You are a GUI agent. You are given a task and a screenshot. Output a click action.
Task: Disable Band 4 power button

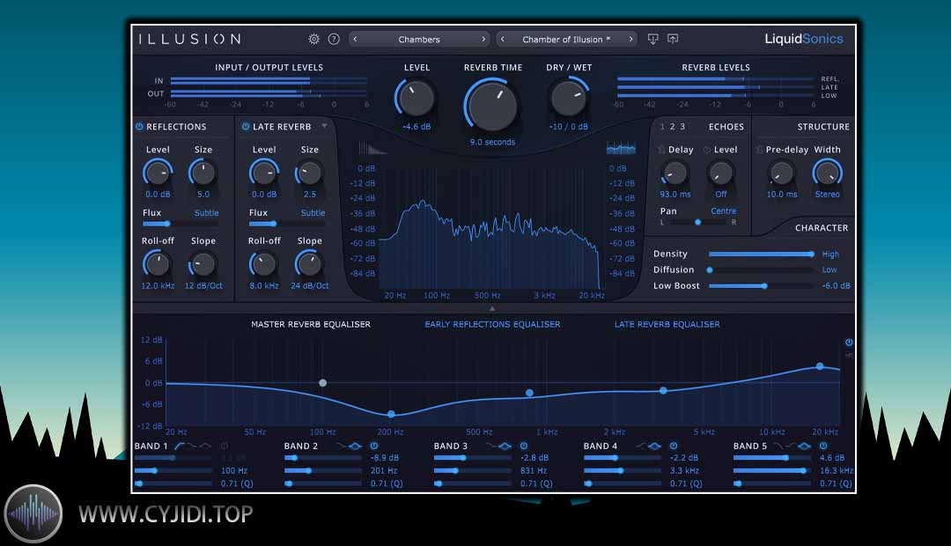[674, 446]
